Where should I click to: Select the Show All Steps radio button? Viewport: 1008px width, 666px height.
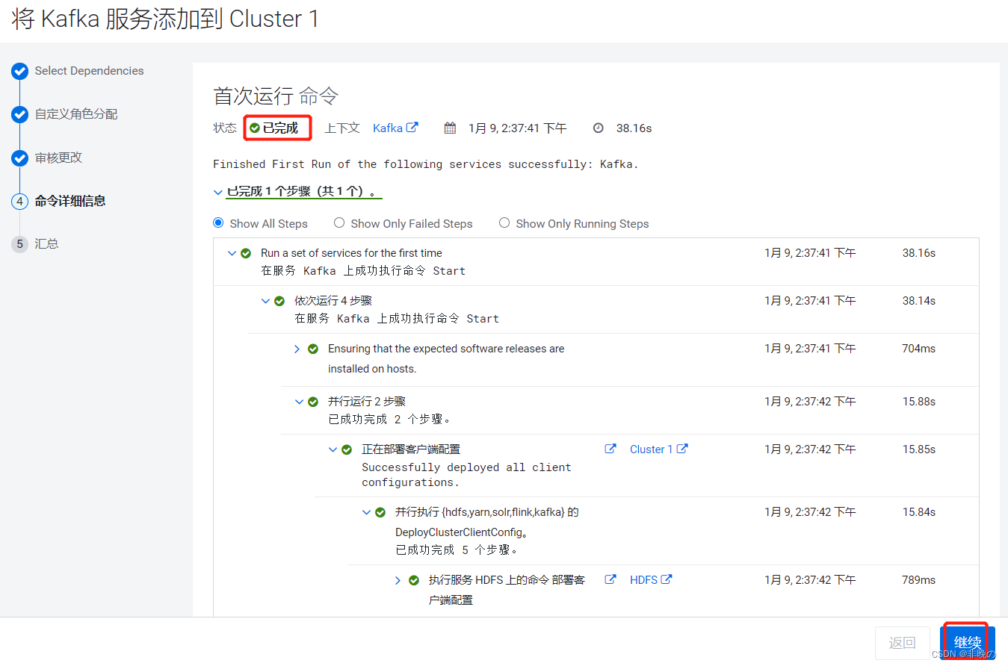coord(217,222)
